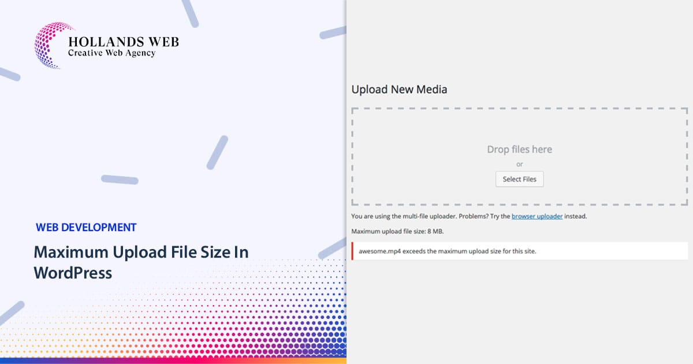Open the browser uploader link
Image resolution: width=693 pixels, height=364 pixels.
click(537, 216)
